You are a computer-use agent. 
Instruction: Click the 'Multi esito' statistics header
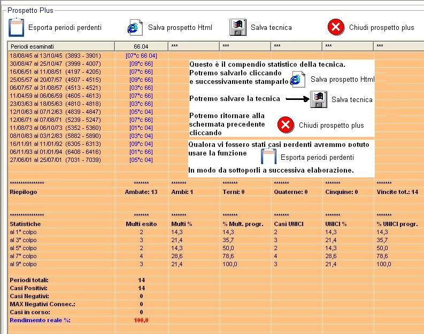pyautogui.click(x=141, y=224)
